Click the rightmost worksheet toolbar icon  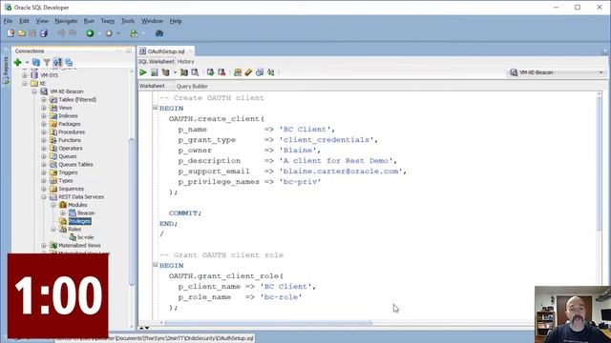[x=271, y=72]
